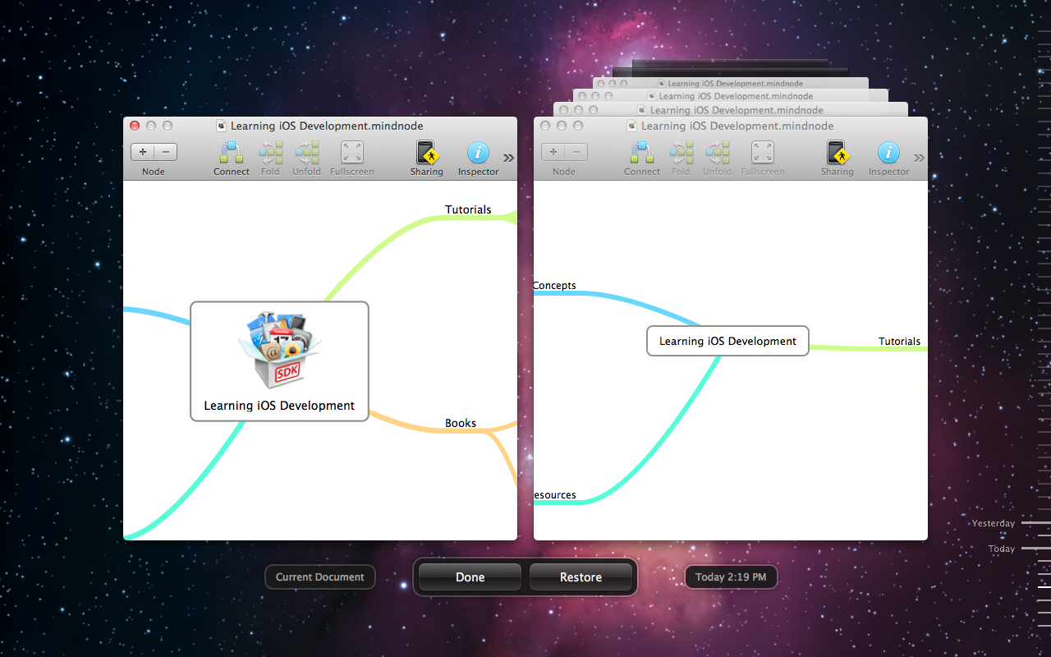
Task: Click the Current Document label
Action: [320, 577]
